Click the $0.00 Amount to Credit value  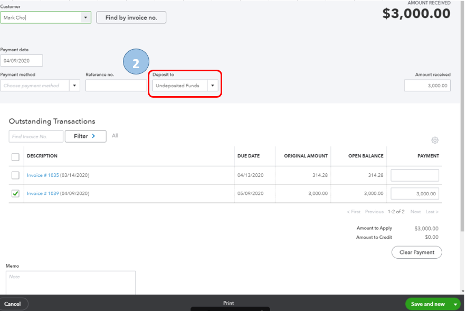pyautogui.click(x=432, y=237)
